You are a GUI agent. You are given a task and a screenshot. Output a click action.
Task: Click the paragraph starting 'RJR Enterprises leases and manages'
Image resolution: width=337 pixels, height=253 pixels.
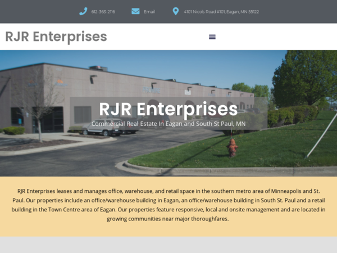[x=168, y=205]
